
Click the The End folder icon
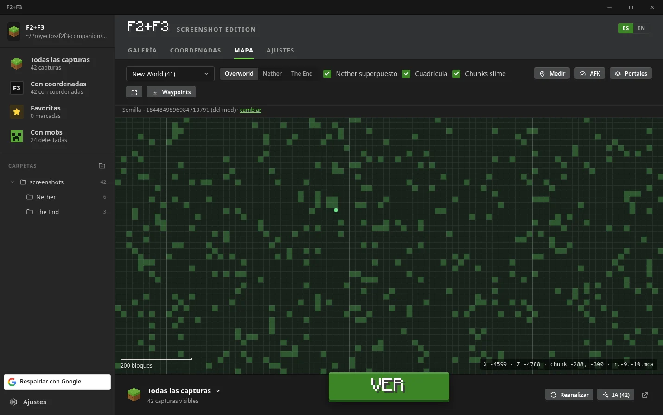click(x=30, y=212)
